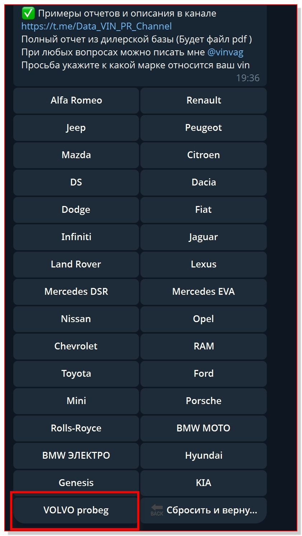Select the Porsche brand button
The width and height of the screenshot is (302, 536).
(204, 401)
